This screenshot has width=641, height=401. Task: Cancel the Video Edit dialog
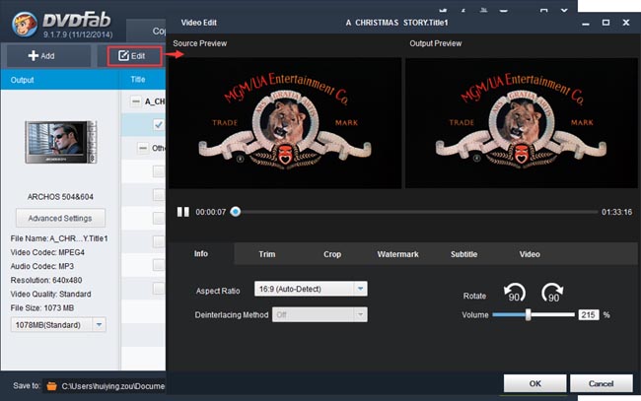[x=601, y=383]
